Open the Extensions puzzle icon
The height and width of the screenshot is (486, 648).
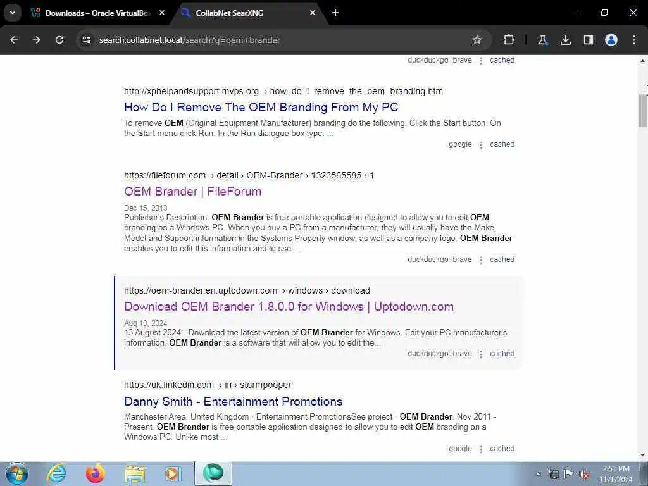click(509, 40)
